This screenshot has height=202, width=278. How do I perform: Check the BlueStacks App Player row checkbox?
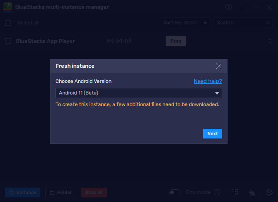[8, 41]
